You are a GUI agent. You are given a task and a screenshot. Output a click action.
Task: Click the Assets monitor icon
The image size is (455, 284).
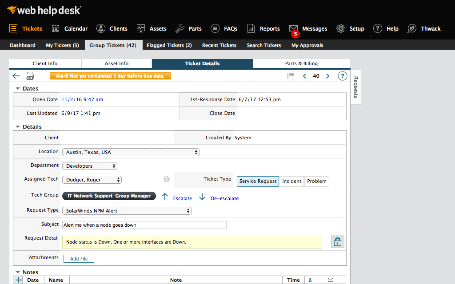tap(141, 28)
